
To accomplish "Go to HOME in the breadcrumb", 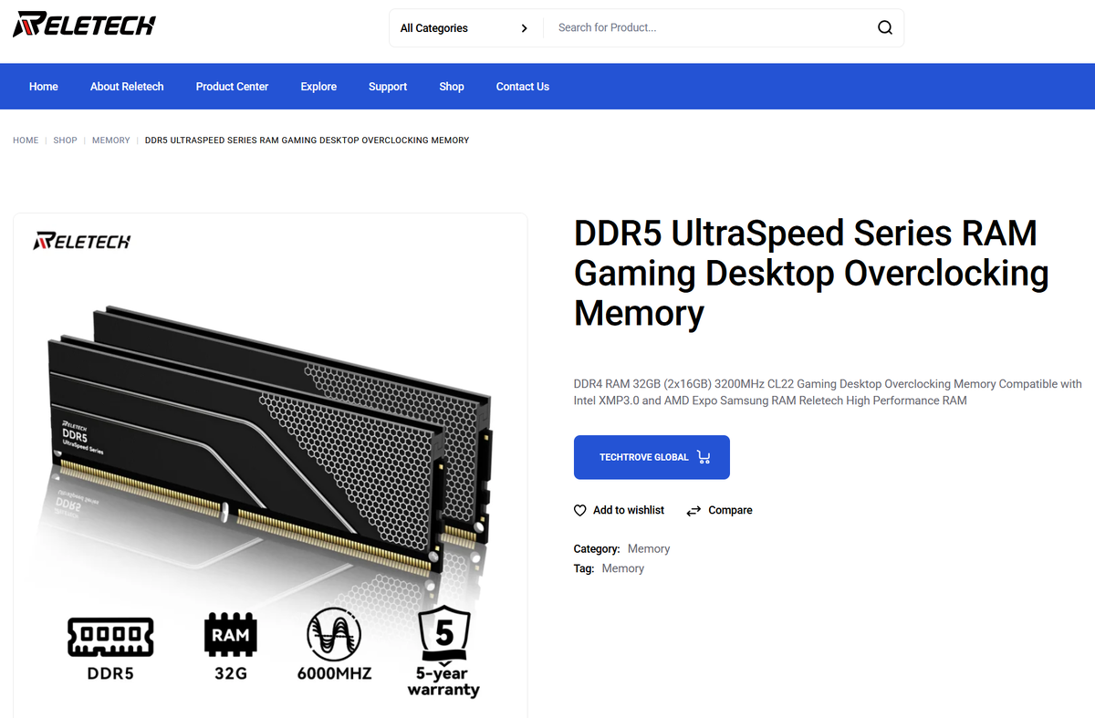I will [x=26, y=140].
